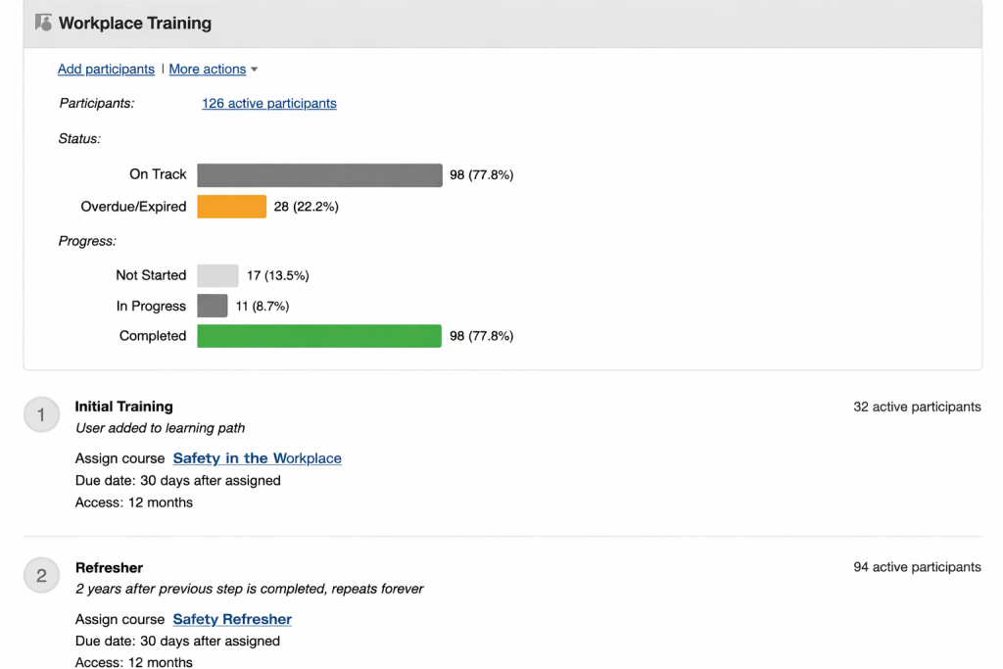Screen dimensions: 1003x669
Task: Click the green Completed progress bar
Action: tap(318, 335)
